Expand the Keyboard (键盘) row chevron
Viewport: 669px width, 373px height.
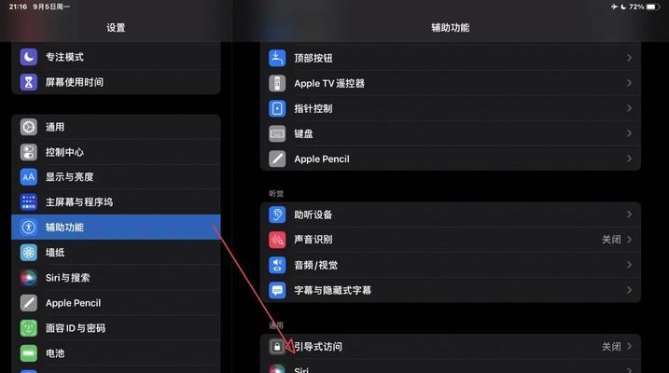tap(629, 133)
